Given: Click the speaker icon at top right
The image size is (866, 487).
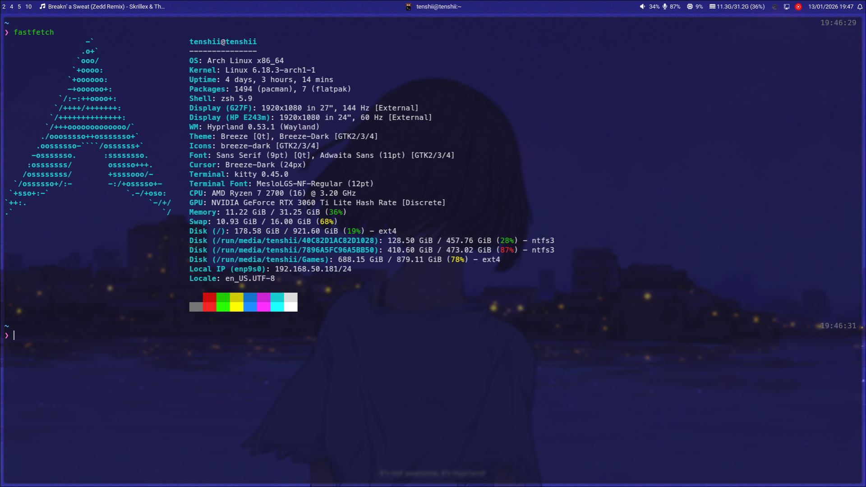Looking at the screenshot, I should [x=642, y=7].
